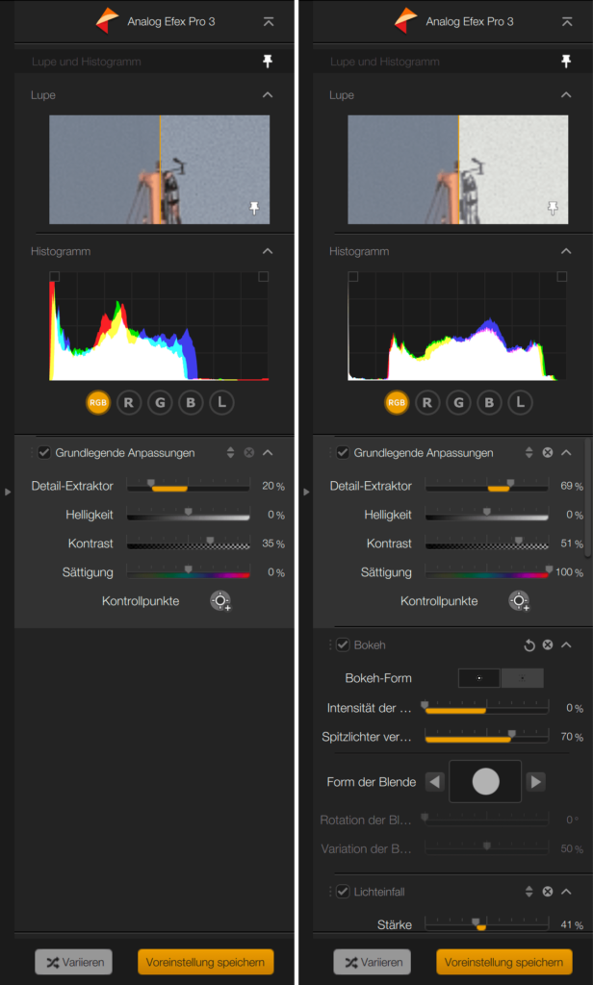
Task: Show luminance L in left histogram
Action: pyautogui.click(x=222, y=403)
